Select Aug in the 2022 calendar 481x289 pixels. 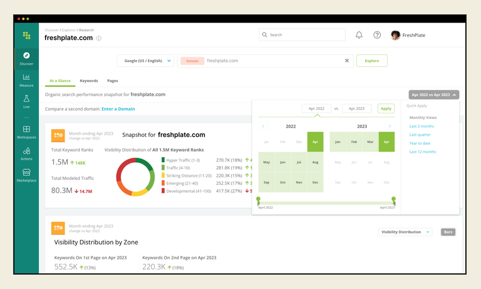click(x=315, y=162)
